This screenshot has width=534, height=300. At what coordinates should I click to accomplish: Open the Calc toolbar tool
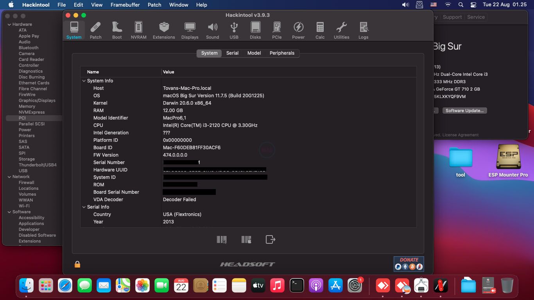(320, 30)
